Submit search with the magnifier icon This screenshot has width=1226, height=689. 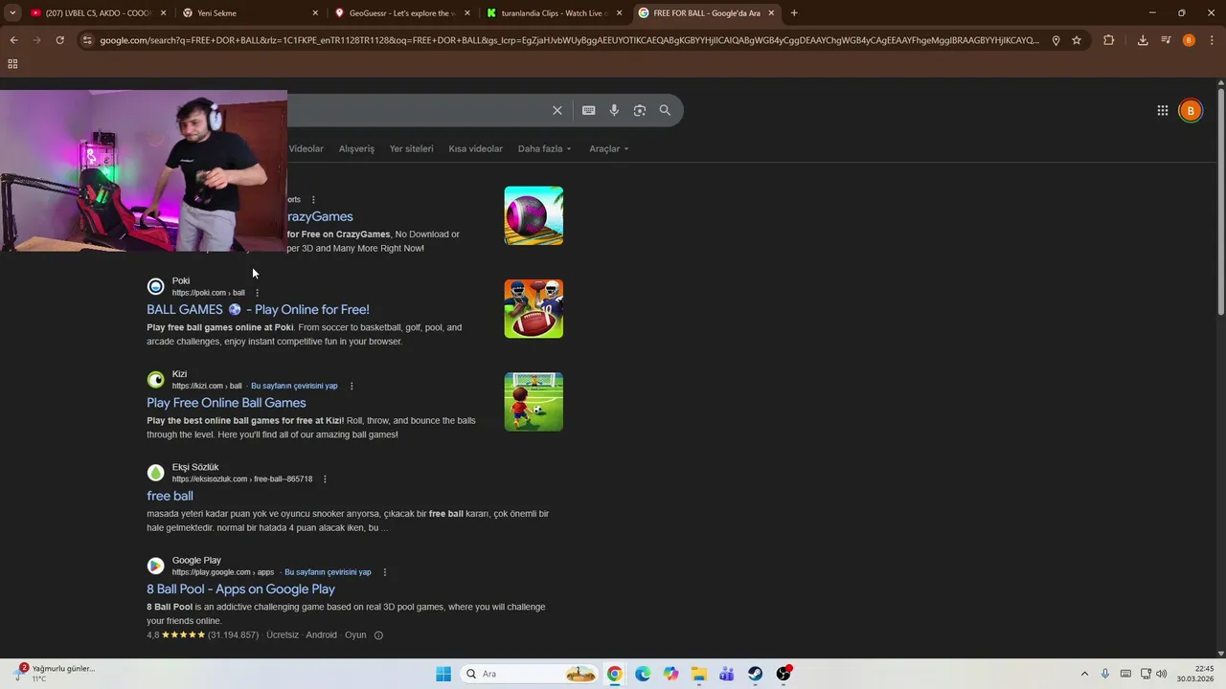pyautogui.click(x=665, y=110)
